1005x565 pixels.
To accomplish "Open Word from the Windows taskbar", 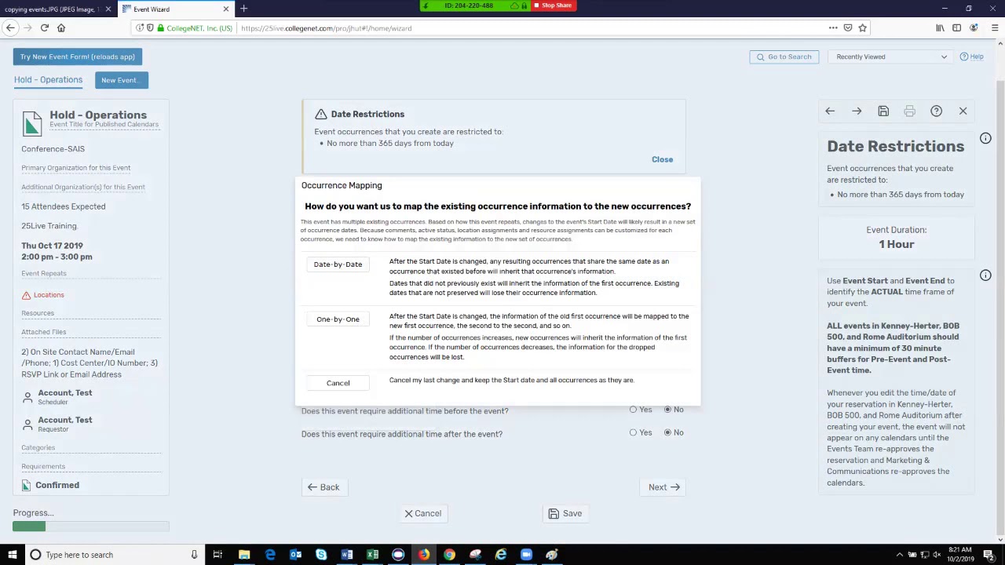I will click(x=347, y=555).
